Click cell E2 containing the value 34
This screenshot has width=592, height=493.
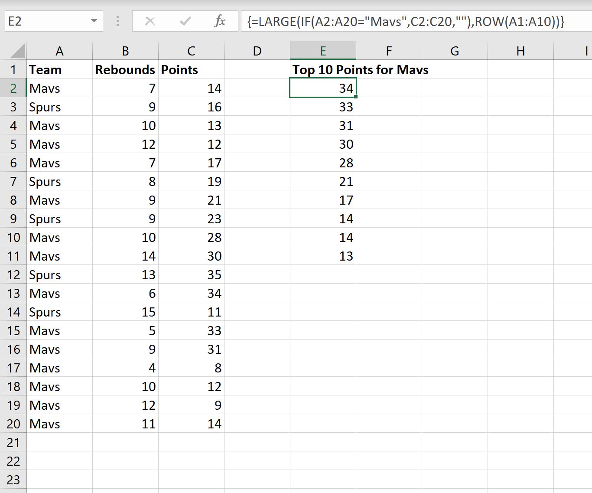323,88
